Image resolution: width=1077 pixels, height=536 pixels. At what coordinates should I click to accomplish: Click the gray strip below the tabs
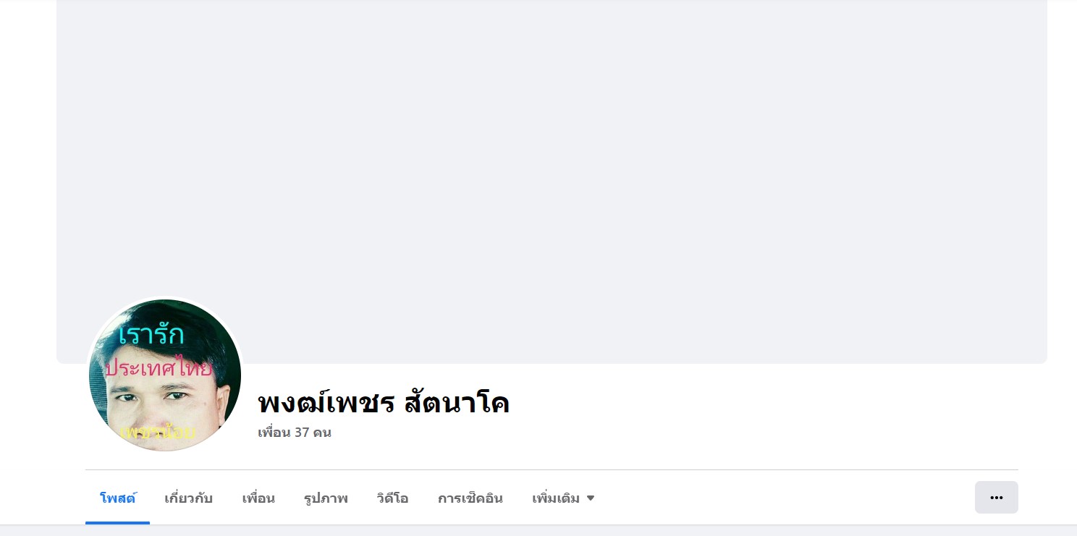[x=538, y=531]
